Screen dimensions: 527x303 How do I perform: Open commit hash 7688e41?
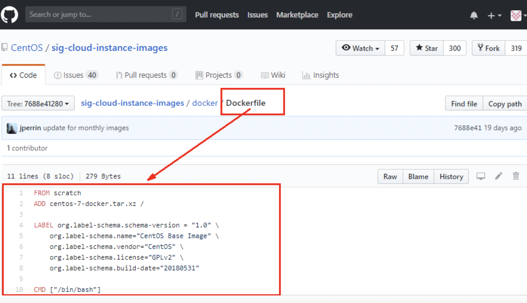point(467,128)
